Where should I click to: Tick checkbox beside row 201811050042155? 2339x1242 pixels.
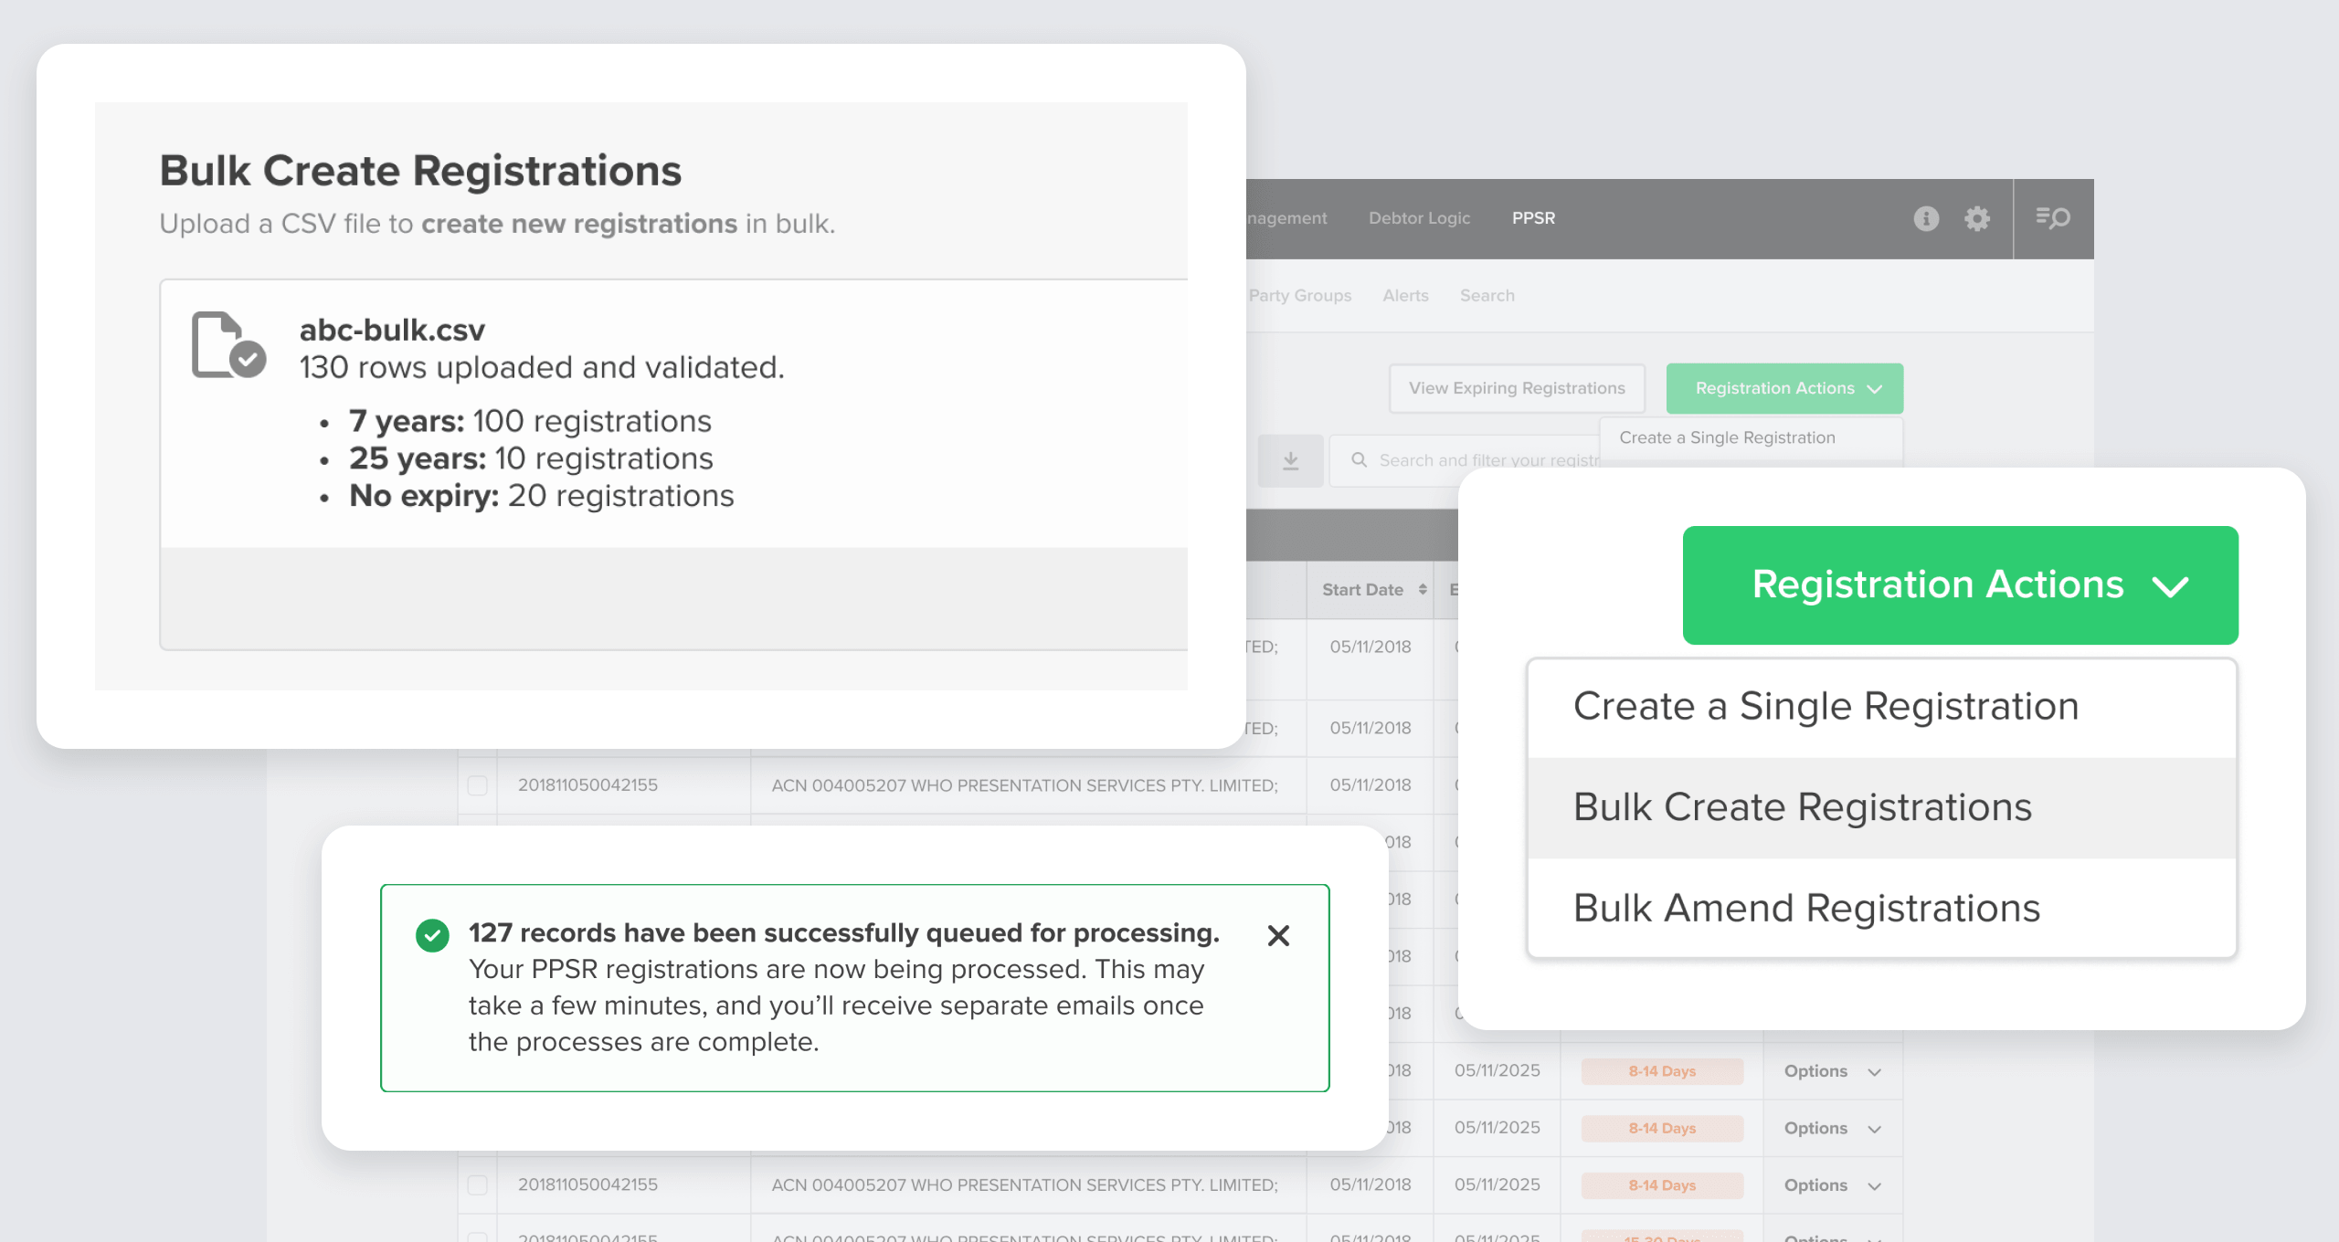(x=477, y=785)
